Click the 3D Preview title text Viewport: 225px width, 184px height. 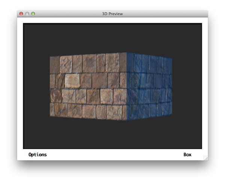(x=112, y=14)
